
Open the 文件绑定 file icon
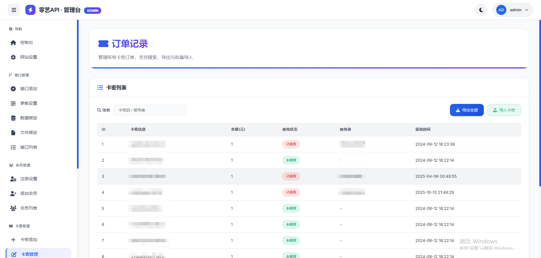(x=13, y=133)
